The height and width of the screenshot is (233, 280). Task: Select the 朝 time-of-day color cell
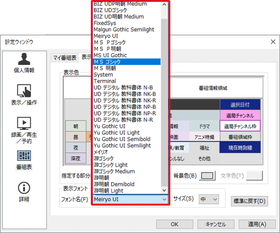tap(76, 126)
